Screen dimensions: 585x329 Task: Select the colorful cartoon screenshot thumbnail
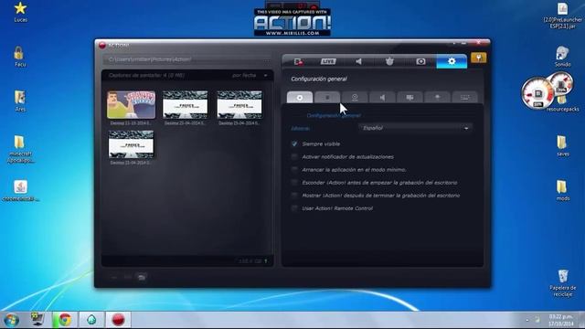point(132,105)
